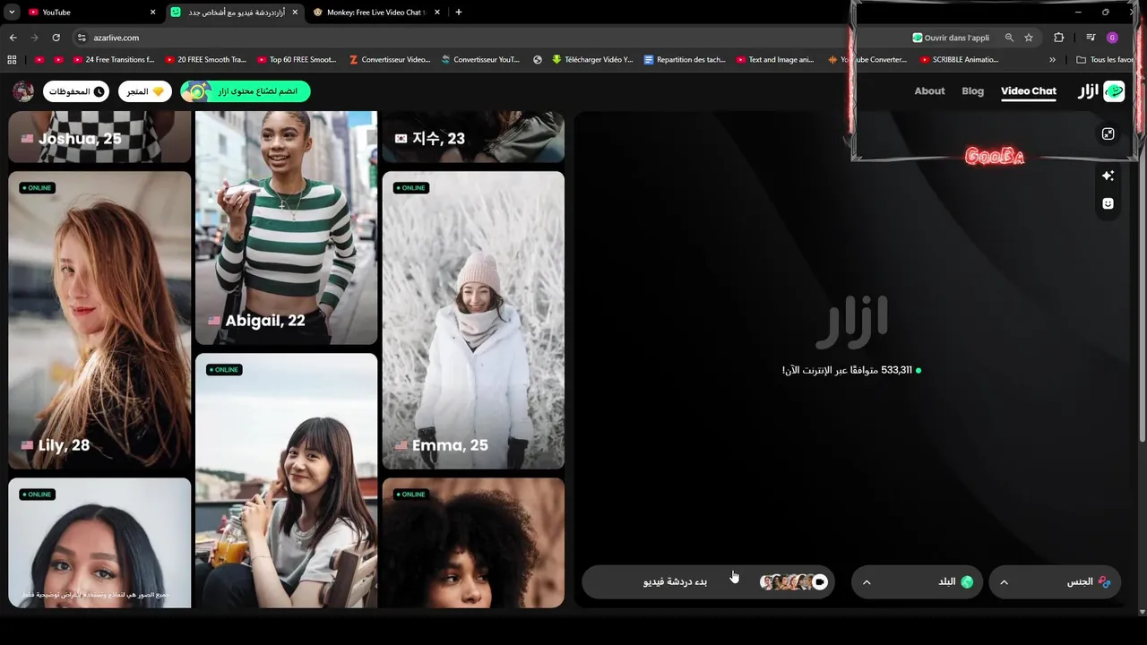Open the 20 FREE Smooth Tra... bookmark
The image size is (1147, 645).
click(205, 60)
